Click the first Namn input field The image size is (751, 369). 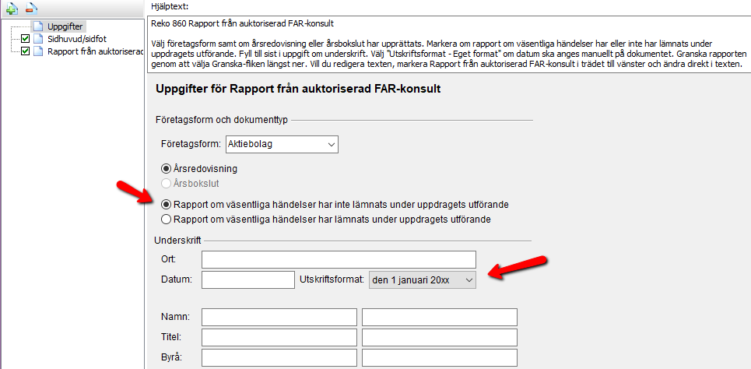coord(279,318)
